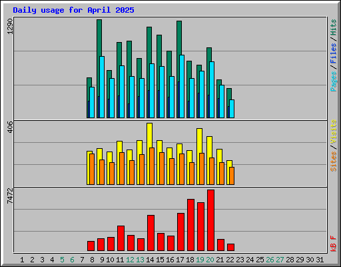Click the Pages legend label
Image resolution: width=341 pixels, height=267 pixels.
pos(334,81)
